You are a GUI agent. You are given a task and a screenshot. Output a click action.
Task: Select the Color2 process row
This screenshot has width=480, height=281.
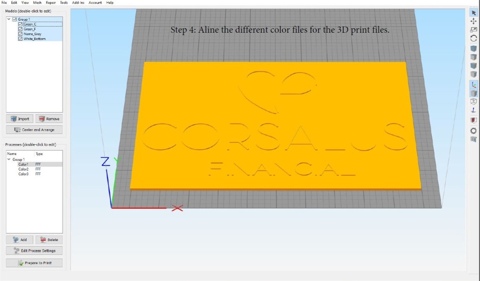[x=24, y=169]
